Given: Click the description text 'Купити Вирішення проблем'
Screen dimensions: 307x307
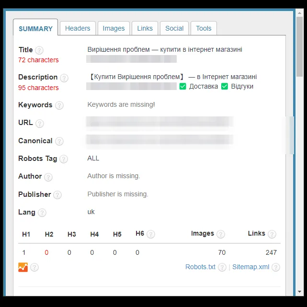Looking at the screenshot, I should pyautogui.click(x=137, y=77).
